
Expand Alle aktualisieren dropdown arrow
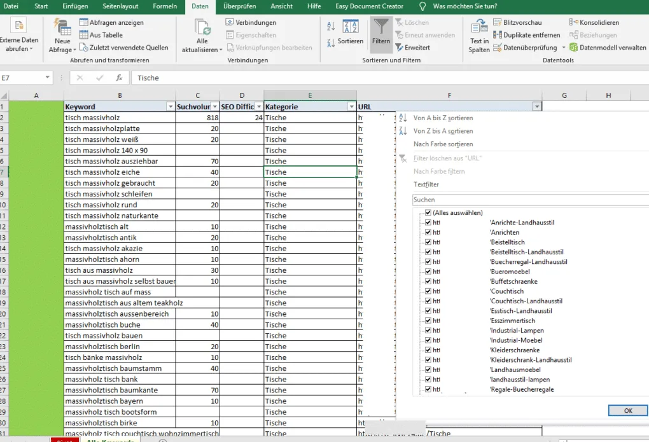[221, 50]
